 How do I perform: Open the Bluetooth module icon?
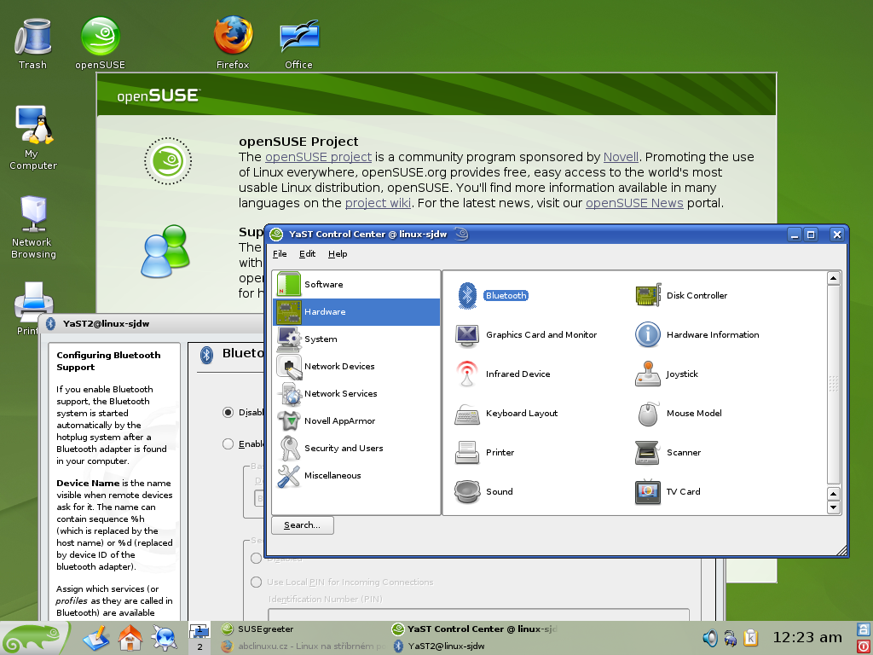point(467,296)
